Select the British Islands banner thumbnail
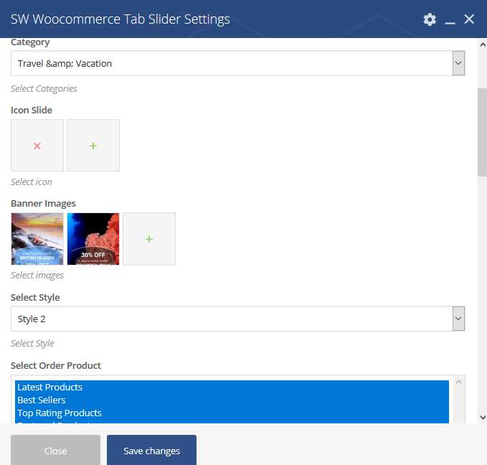 click(37, 239)
